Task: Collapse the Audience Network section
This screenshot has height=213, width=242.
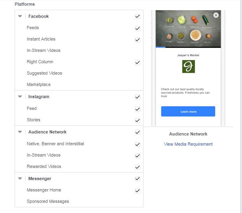Action: pos(20,132)
